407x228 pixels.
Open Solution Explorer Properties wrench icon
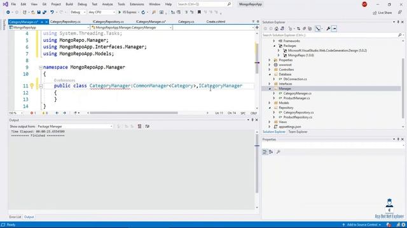(x=328, y=28)
